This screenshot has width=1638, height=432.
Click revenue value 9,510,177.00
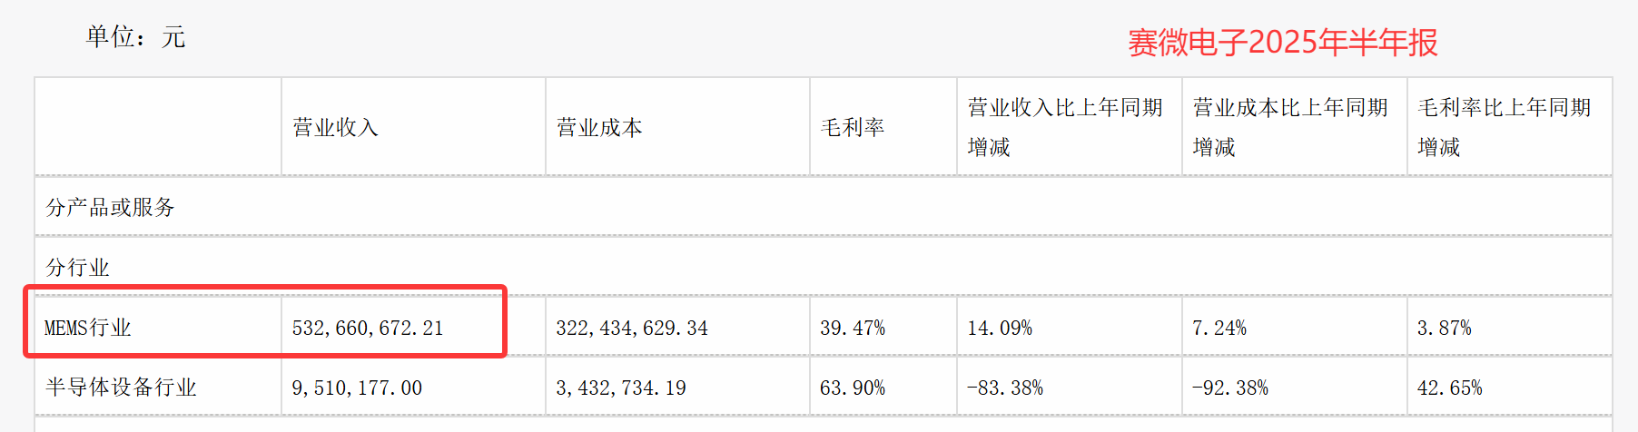point(357,388)
